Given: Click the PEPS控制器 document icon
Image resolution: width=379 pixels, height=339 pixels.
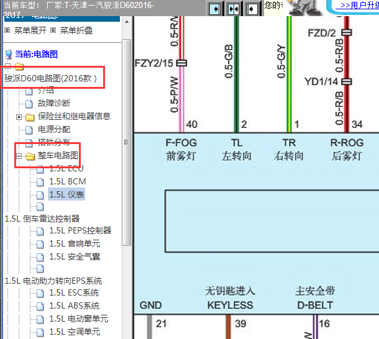Looking at the screenshot, I should [40, 231].
